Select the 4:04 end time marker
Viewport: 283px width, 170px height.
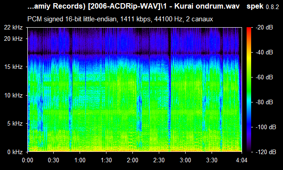(x=242, y=160)
